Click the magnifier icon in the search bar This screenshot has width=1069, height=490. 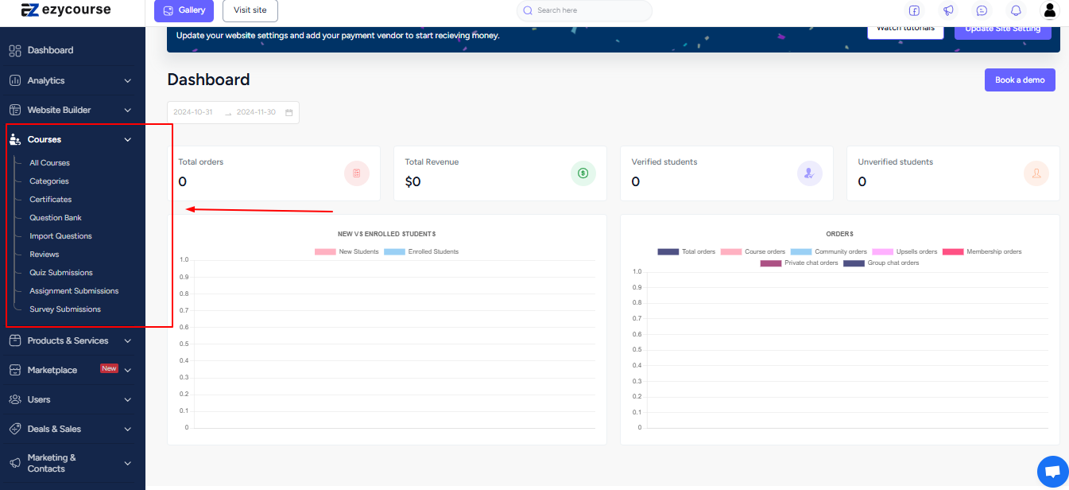point(528,10)
